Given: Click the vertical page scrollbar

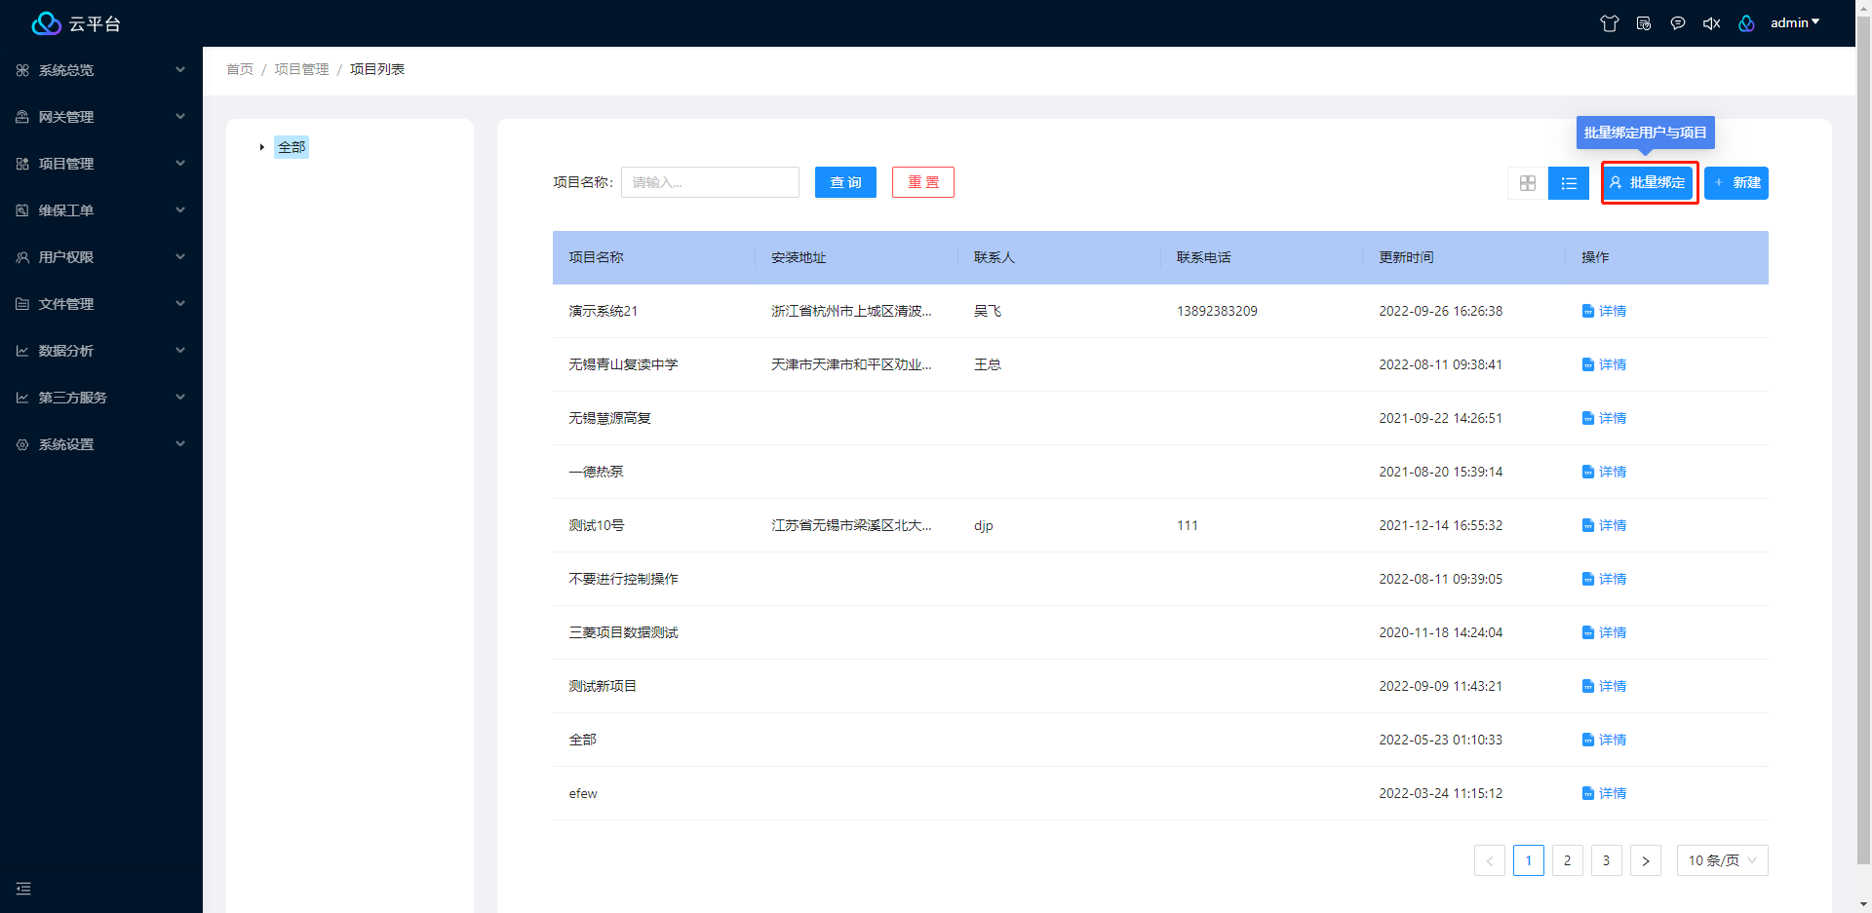Looking at the screenshot, I should click(1863, 438).
